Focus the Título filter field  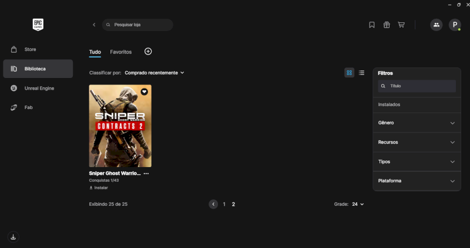pos(417,86)
